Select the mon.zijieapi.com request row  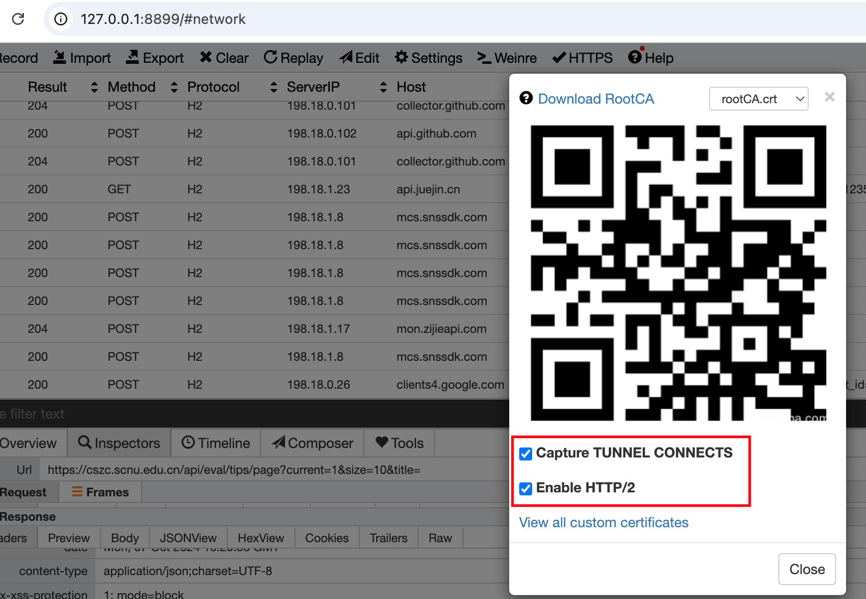pyautogui.click(x=254, y=328)
